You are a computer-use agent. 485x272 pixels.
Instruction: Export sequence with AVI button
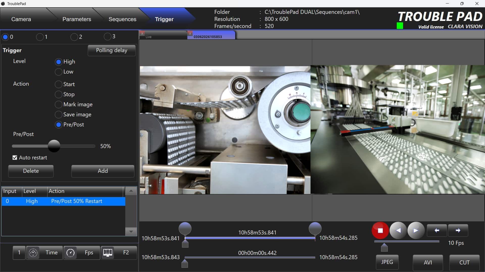428,262
